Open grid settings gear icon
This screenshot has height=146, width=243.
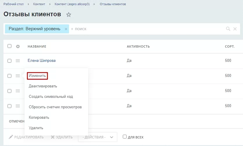tap(18, 46)
